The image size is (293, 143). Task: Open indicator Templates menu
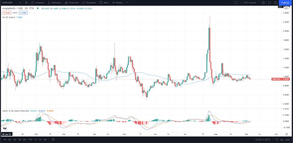coord(89,3)
